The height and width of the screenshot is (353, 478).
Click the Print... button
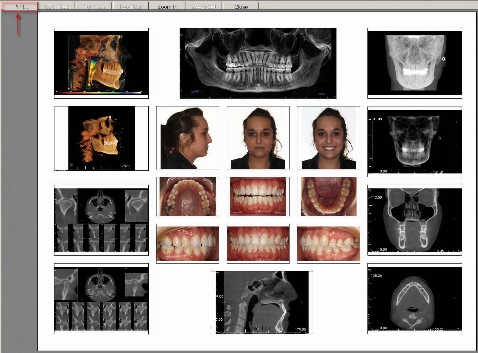click(x=20, y=6)
